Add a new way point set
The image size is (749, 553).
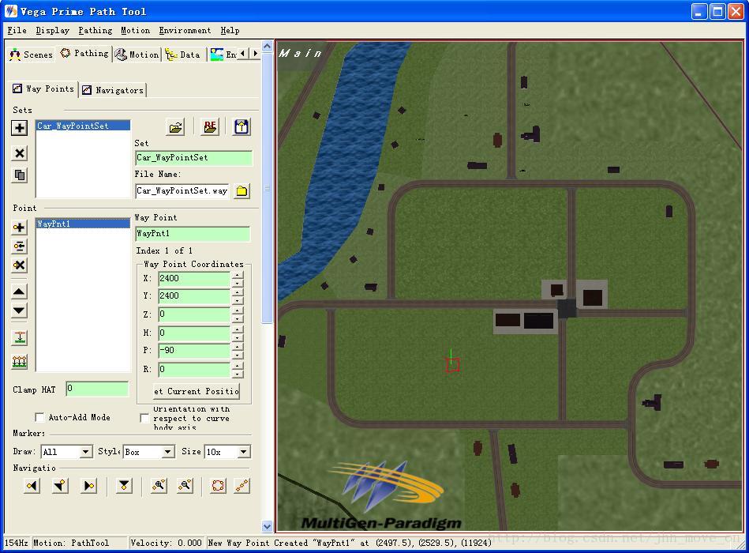coord(20,128)
